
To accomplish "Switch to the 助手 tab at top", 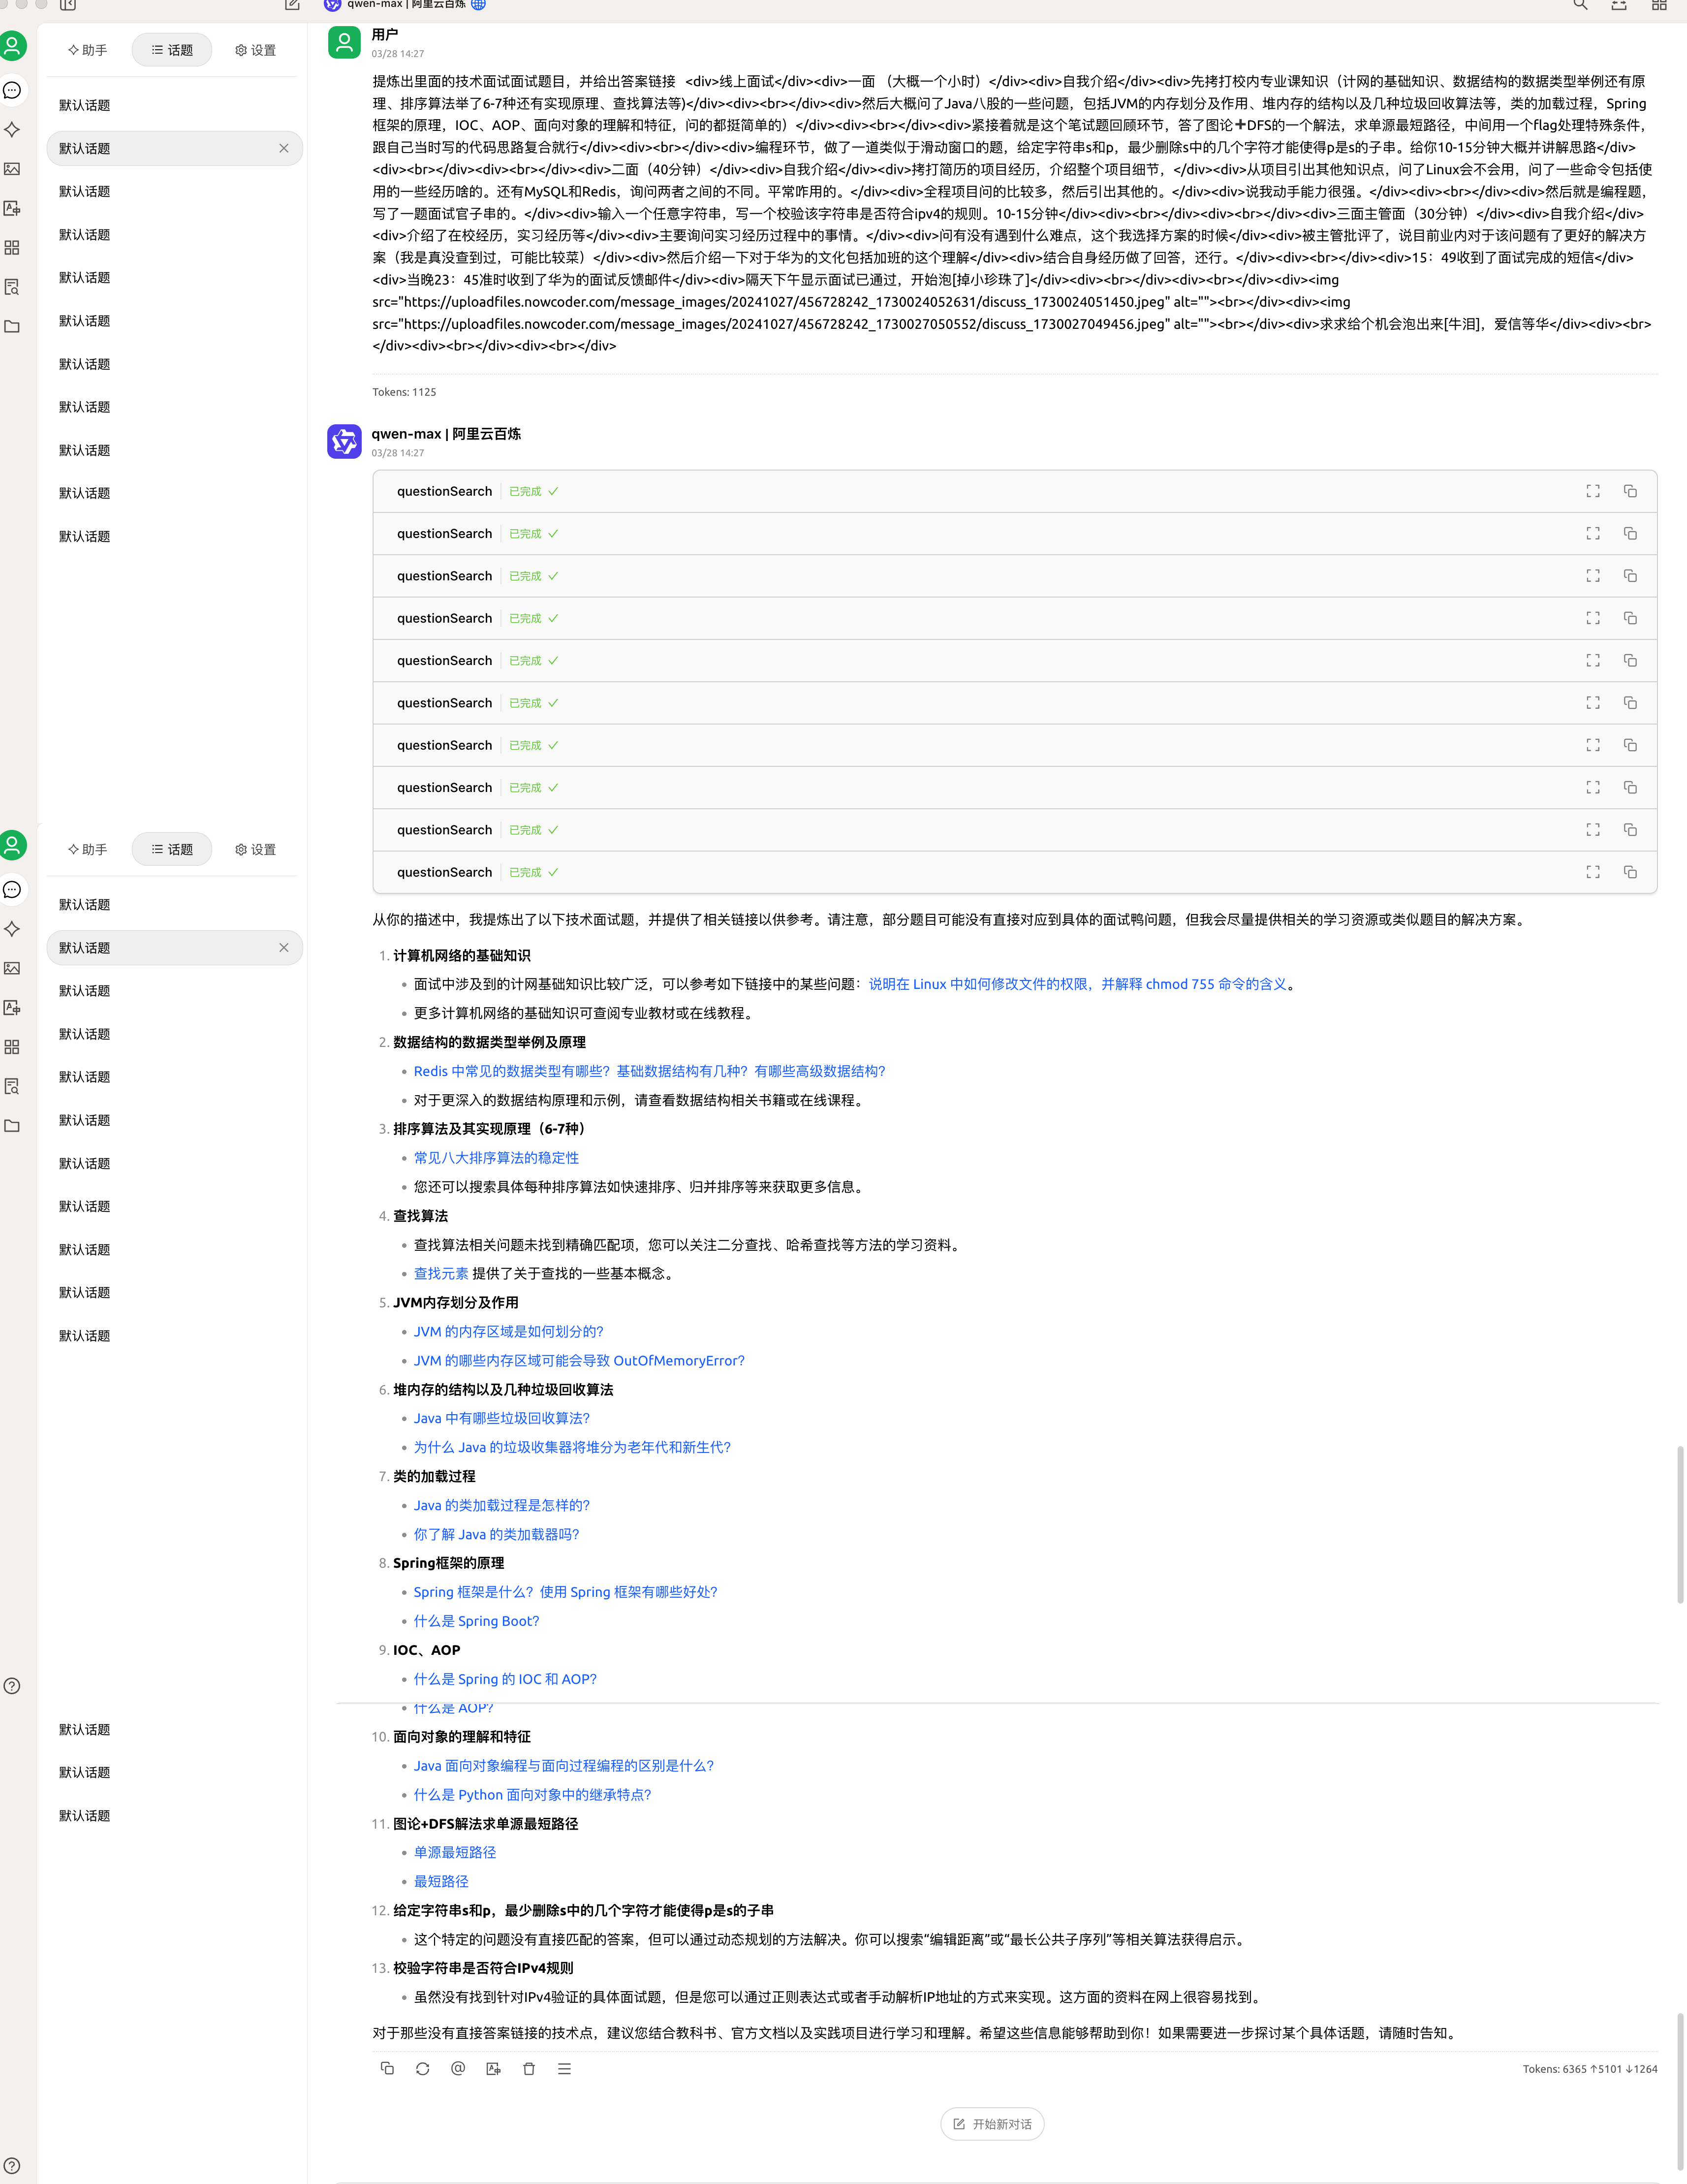I will tap(88, 50).
